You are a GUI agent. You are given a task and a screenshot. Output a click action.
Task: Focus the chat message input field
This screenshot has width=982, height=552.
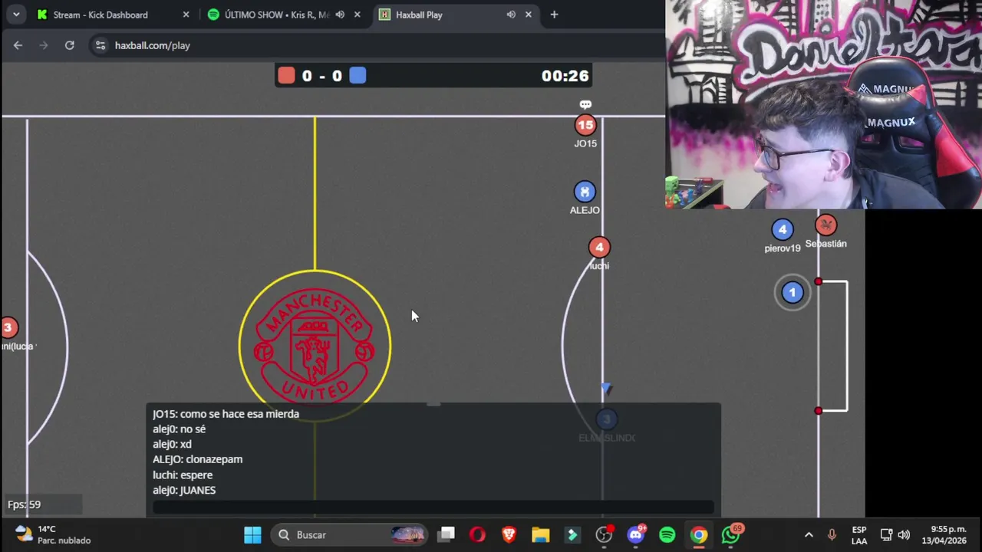(x=433, y=507)
